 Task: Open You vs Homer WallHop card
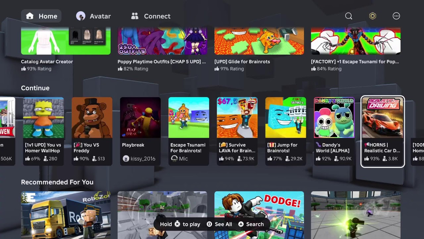tap(43, 131)
